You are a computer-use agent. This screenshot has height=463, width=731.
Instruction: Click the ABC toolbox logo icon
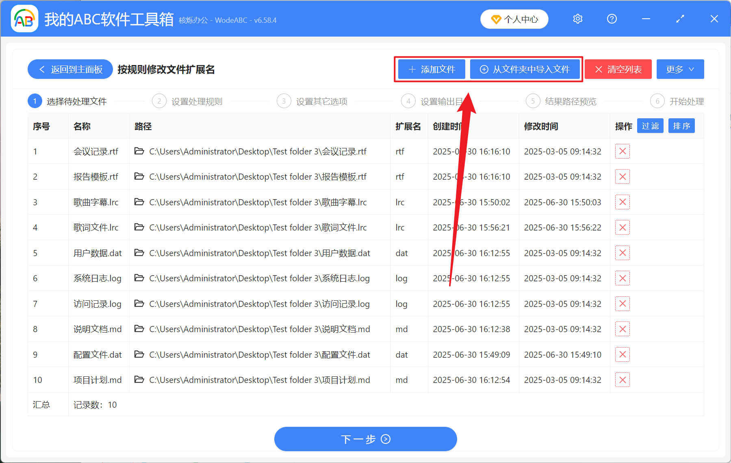[x=24, y=19]
